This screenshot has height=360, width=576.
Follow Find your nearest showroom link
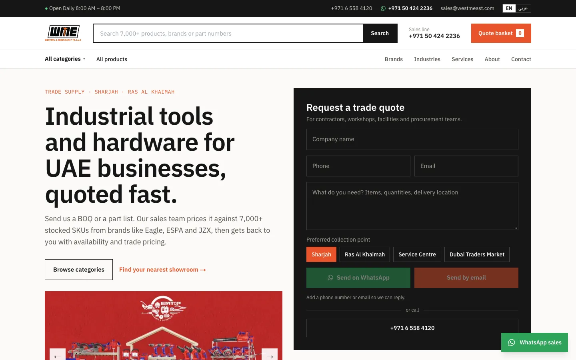162,270
